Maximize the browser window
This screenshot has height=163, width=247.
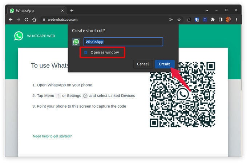tap(226, 10)
